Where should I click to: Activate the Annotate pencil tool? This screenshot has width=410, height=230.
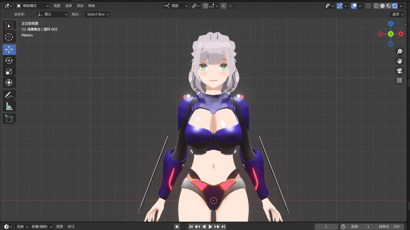coord(9,95)
